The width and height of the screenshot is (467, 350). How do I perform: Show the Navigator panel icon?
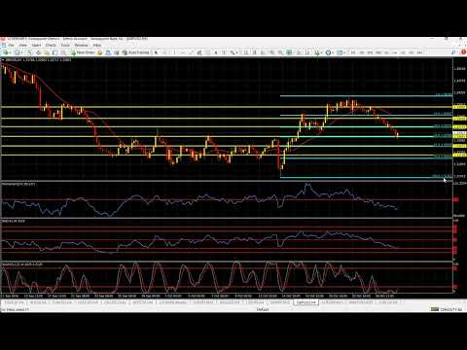click(x=47, y=52)
